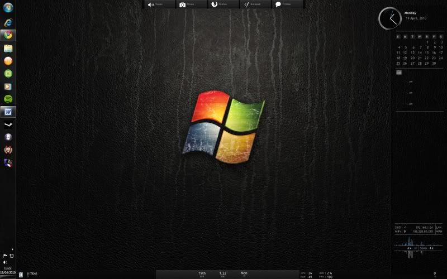Select date 13 in the calendar
The width and height of the screenshot is (447, 279).
click(412, 52)
